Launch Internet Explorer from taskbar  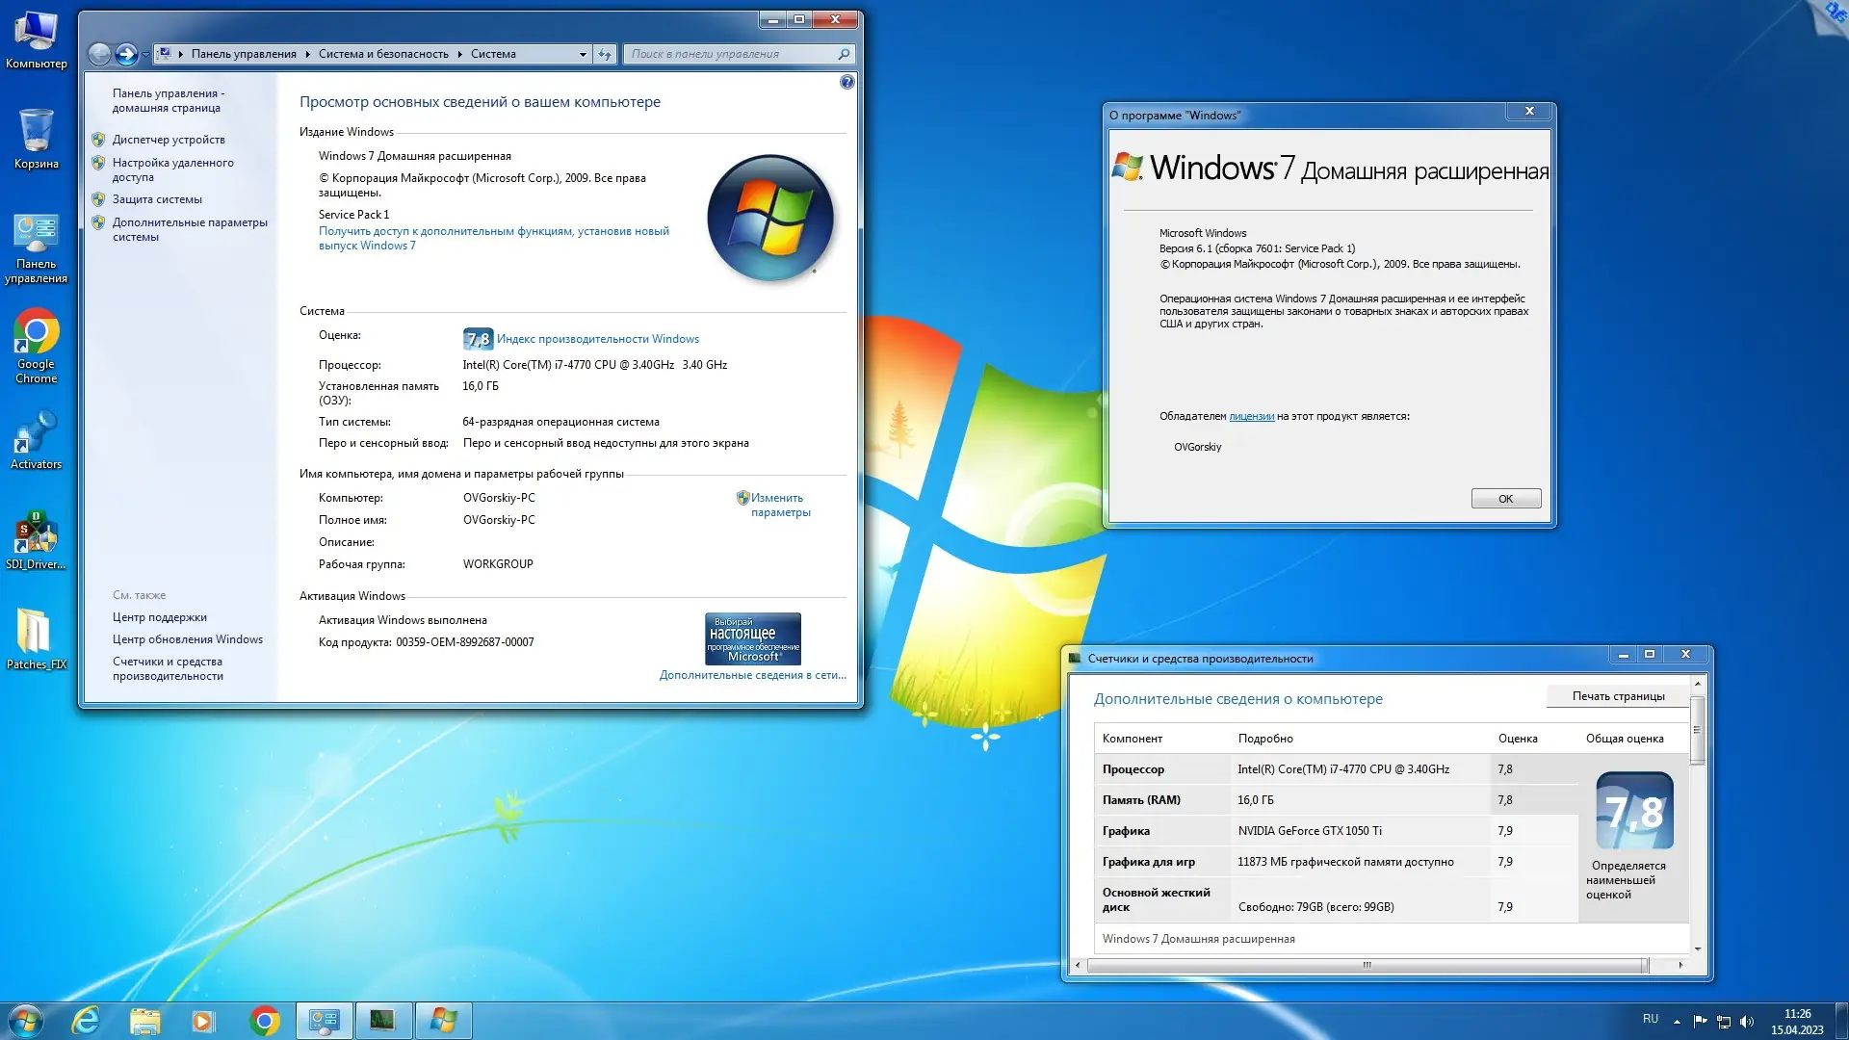[86, 1020]
